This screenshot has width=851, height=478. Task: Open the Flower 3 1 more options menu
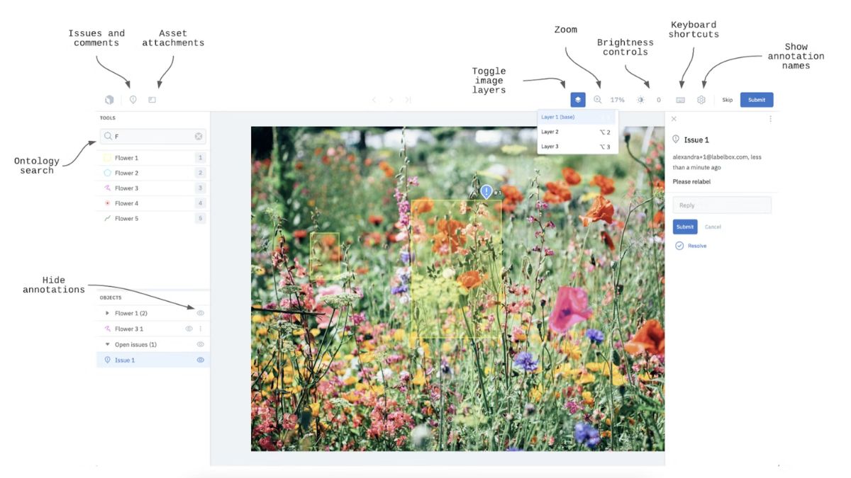(x=200, y=329)
